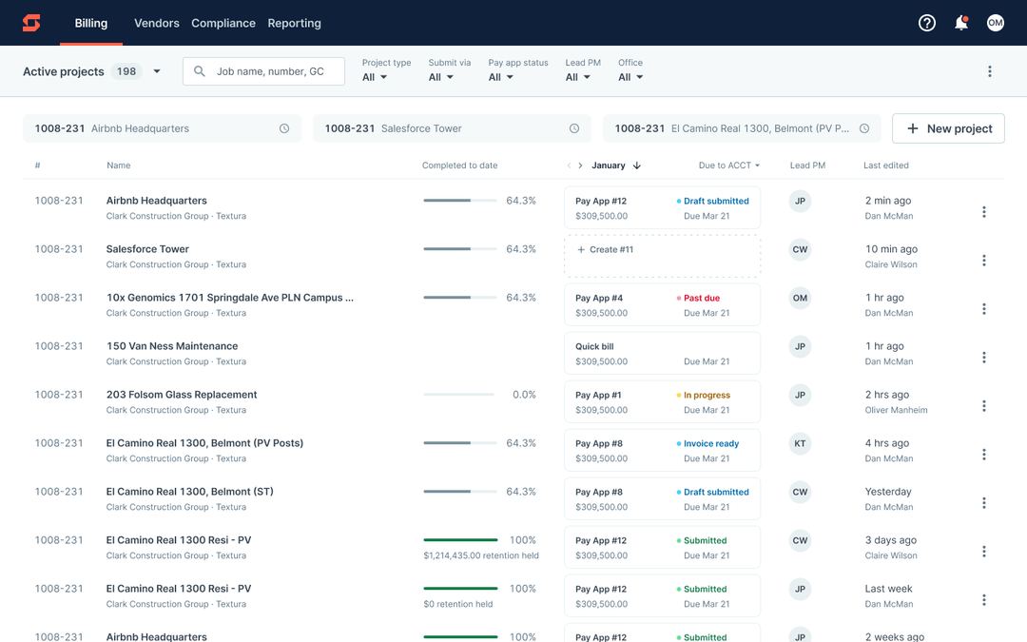Click the clock icon on the Salesforce Tower pin

coord(574,127)
